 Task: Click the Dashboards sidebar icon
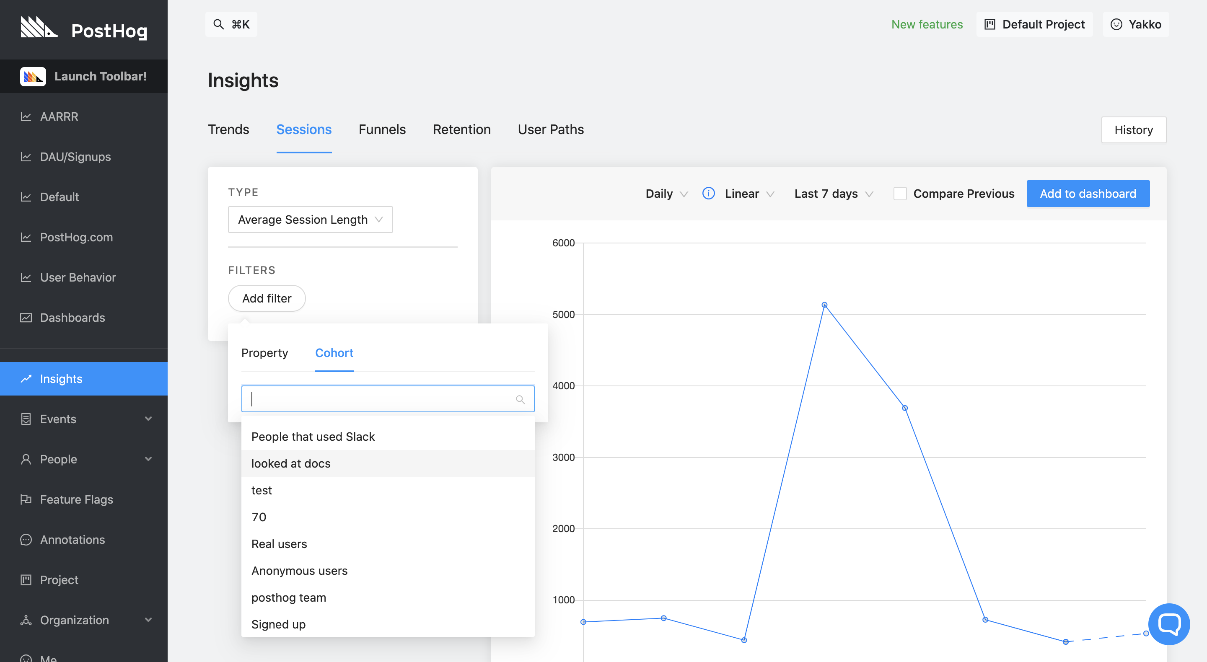pos(26,318)
